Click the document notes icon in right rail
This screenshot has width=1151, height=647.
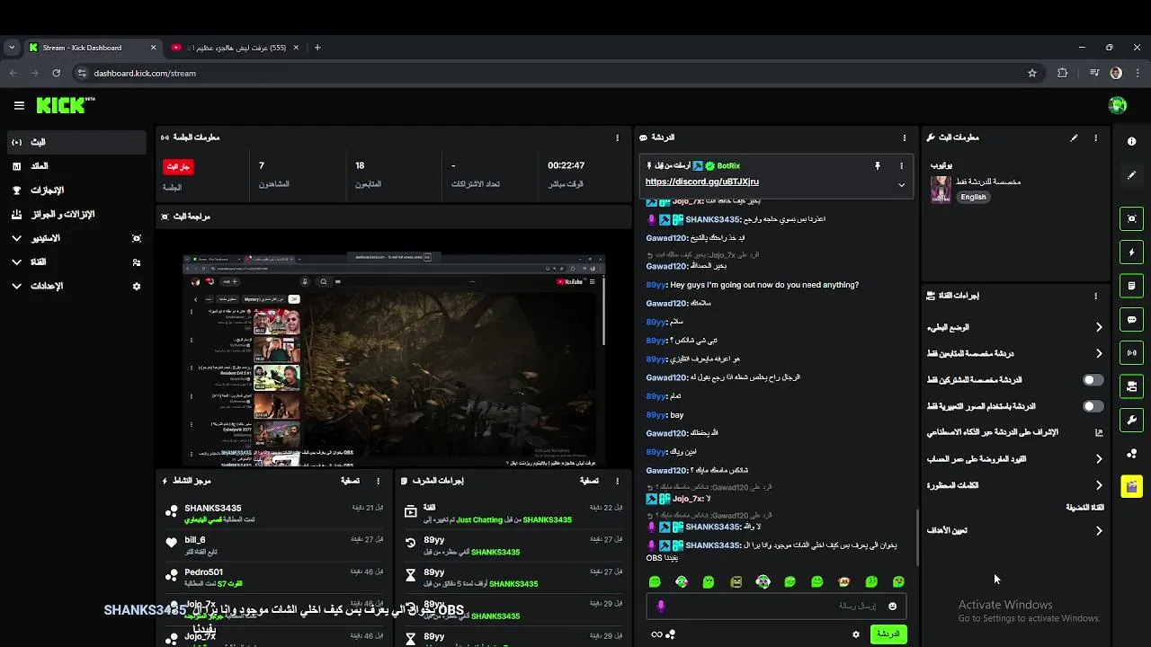pos(1131,286)
